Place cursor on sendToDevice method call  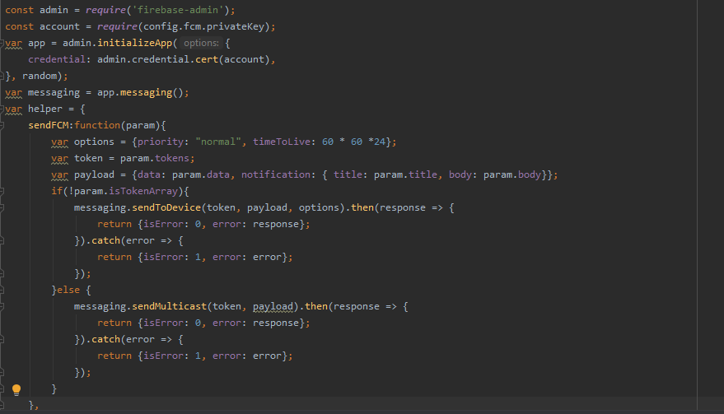(164, 207)
